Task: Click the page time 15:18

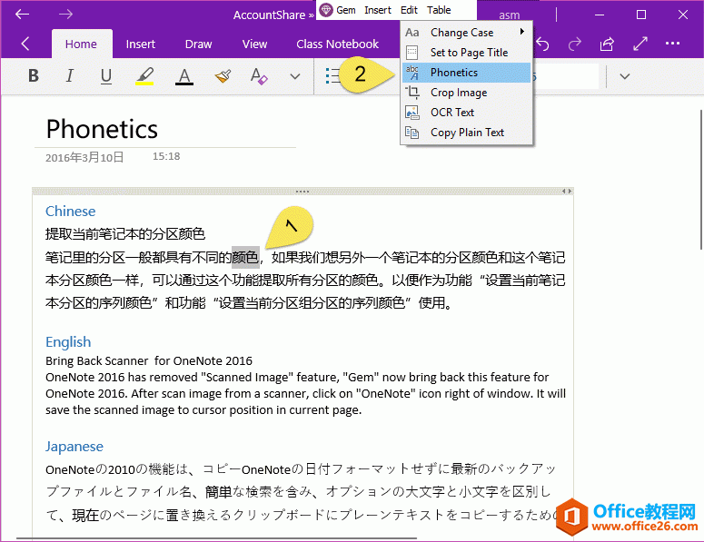Action: point(166,156)
